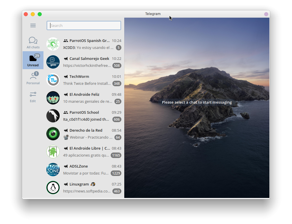Click preview 'https://victorhckinthefree...'
292x224 pixels.
(87, 65)
